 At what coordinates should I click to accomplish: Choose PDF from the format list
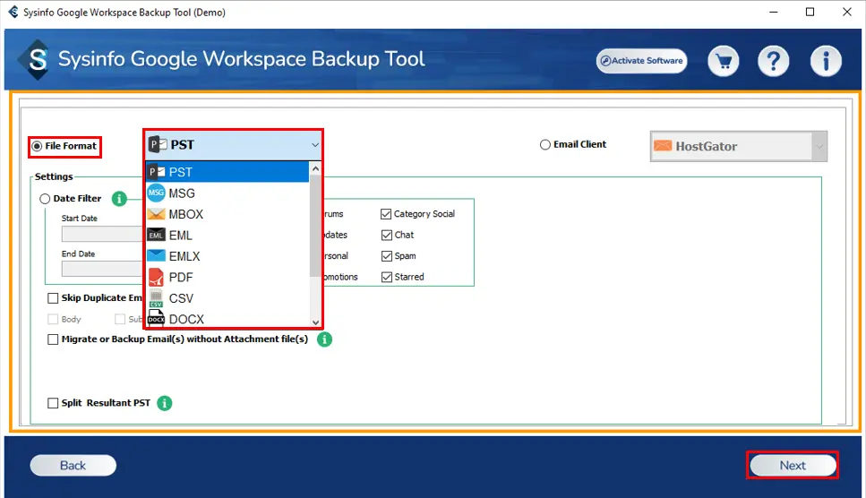click(x=181, y=278)
